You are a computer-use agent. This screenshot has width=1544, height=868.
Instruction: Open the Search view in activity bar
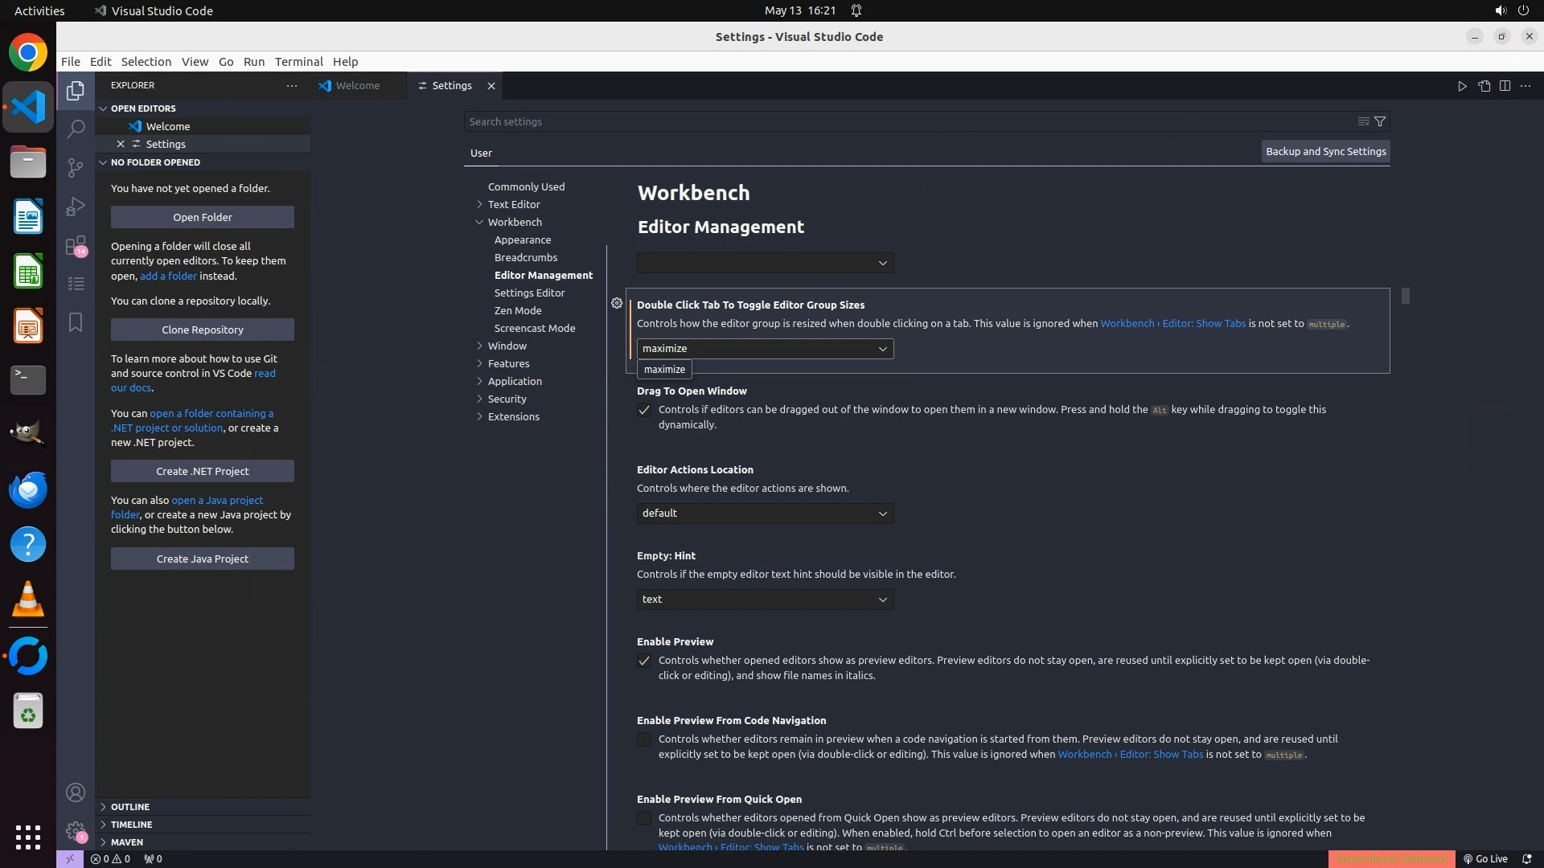(x=76, y=129)
